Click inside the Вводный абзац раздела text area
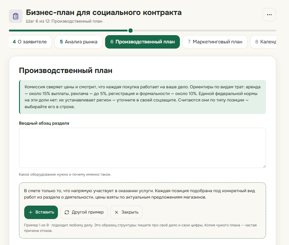289x245 pixels. click(x=143, y=148)
